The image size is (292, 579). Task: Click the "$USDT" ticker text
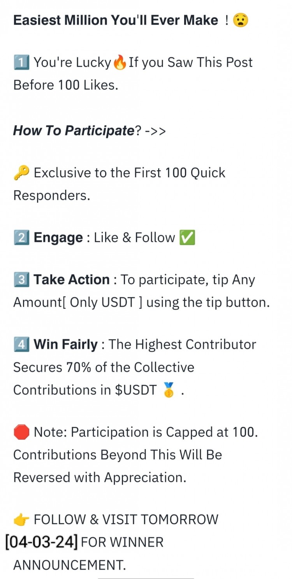135,390
